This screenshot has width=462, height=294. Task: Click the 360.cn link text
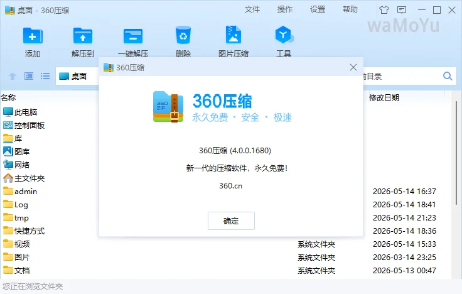[231, 186]
